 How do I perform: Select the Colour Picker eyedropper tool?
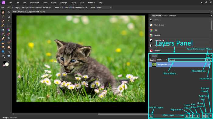[3, 16]
